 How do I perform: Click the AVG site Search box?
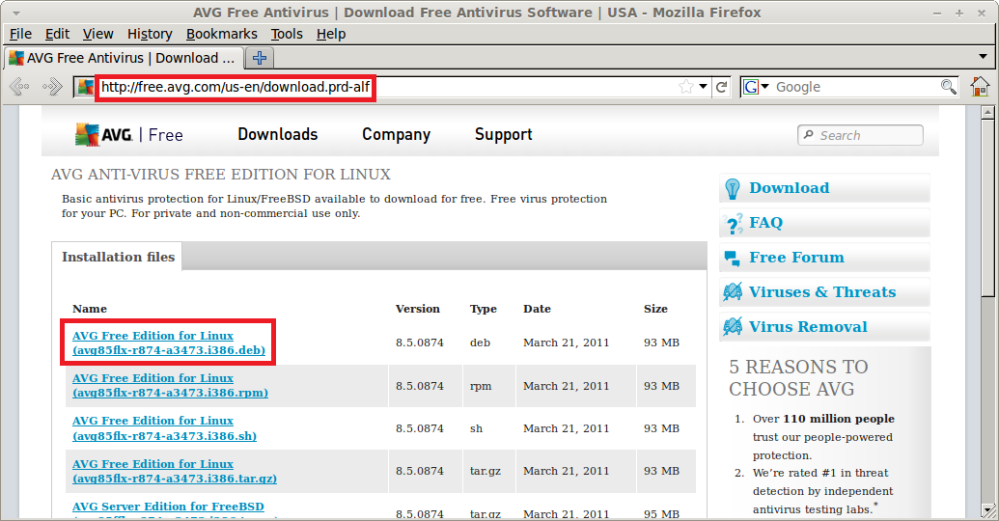860,135
